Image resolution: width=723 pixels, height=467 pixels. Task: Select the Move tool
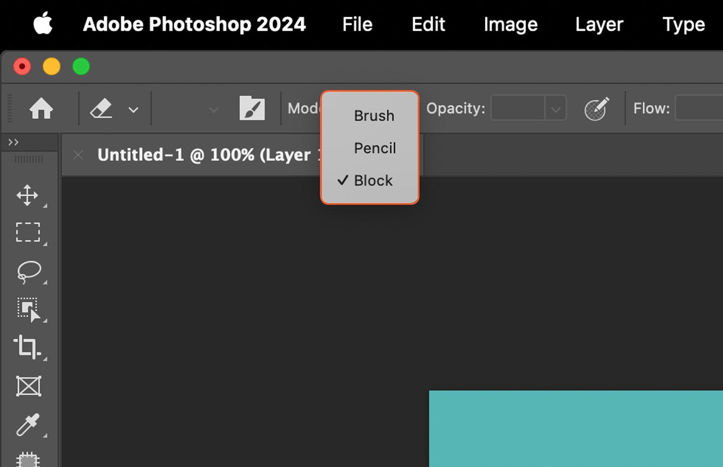point(28,195)
